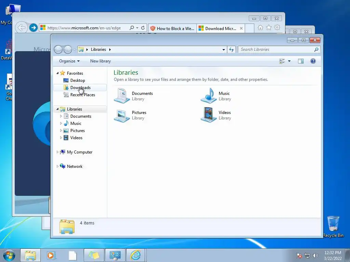Select the Download Micr... tab
350x262 pixels.
click(220, 28)
